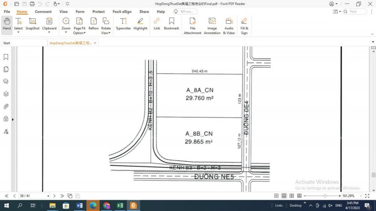Open Foxit eSign tab
This screenshot has height=211, width=376.
point(122,11)
